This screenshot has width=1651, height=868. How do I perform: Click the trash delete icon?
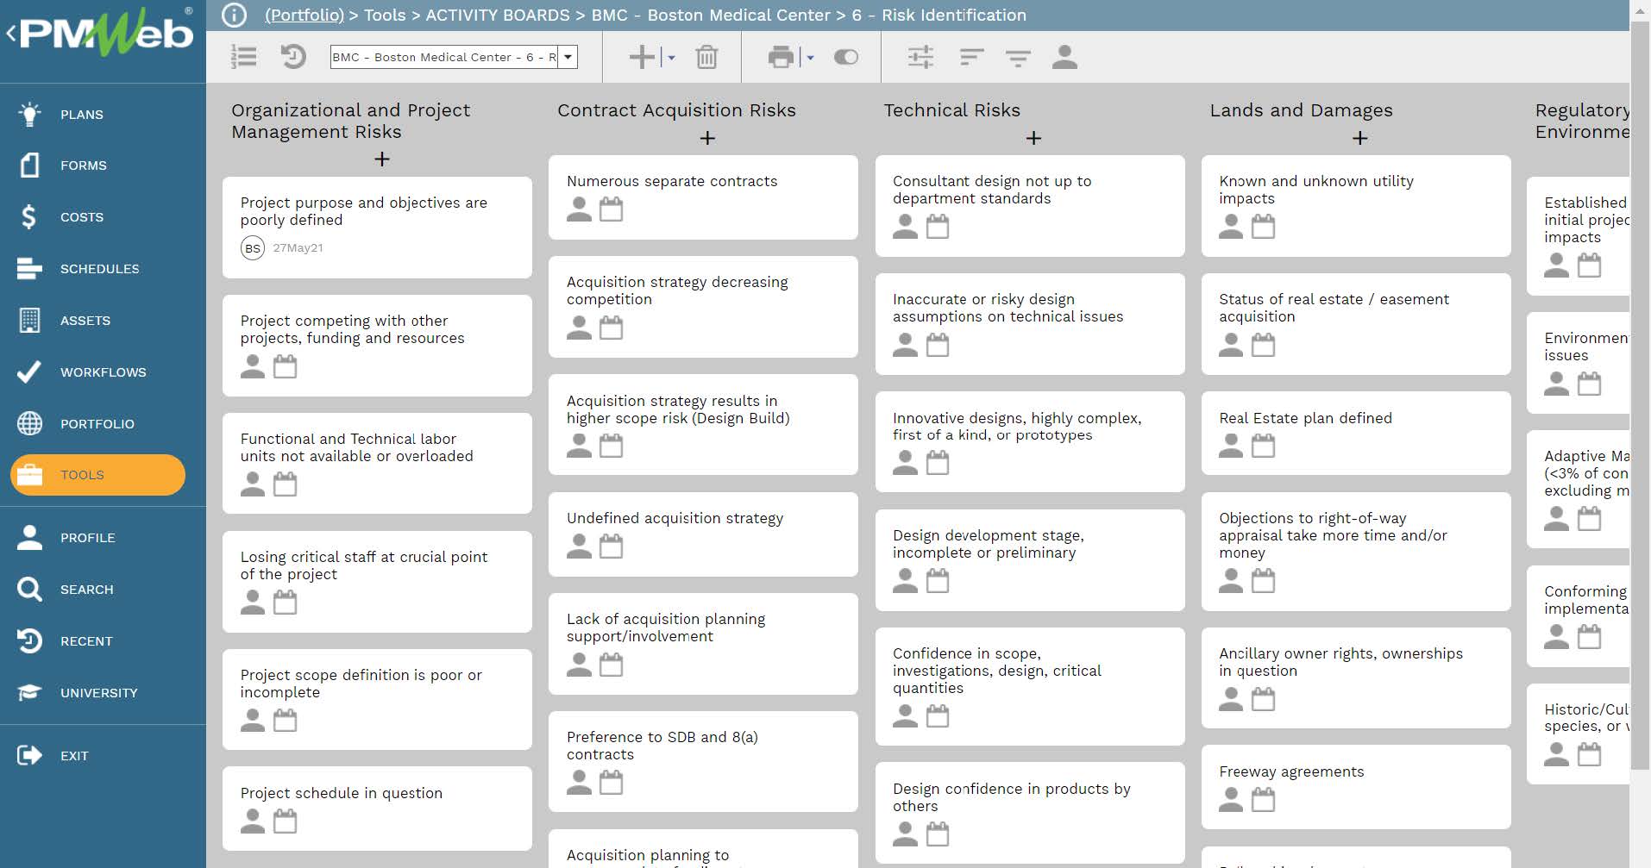pyautogui.click(x=706, y=57)
